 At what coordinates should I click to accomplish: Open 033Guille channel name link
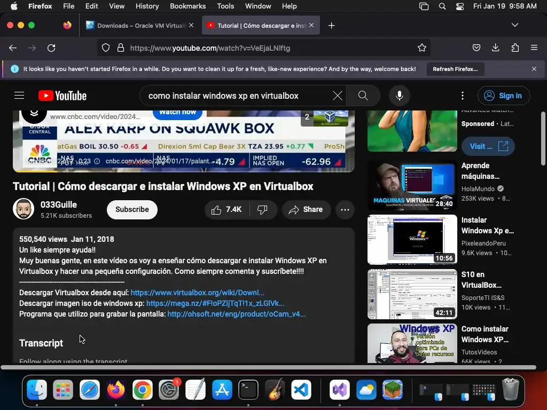tap(59, 204)
